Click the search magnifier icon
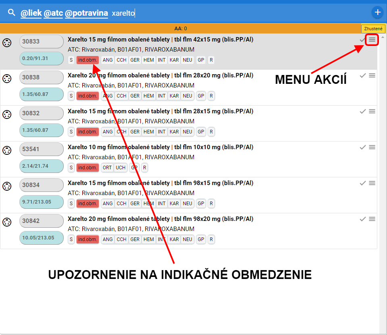 [11, 12]
